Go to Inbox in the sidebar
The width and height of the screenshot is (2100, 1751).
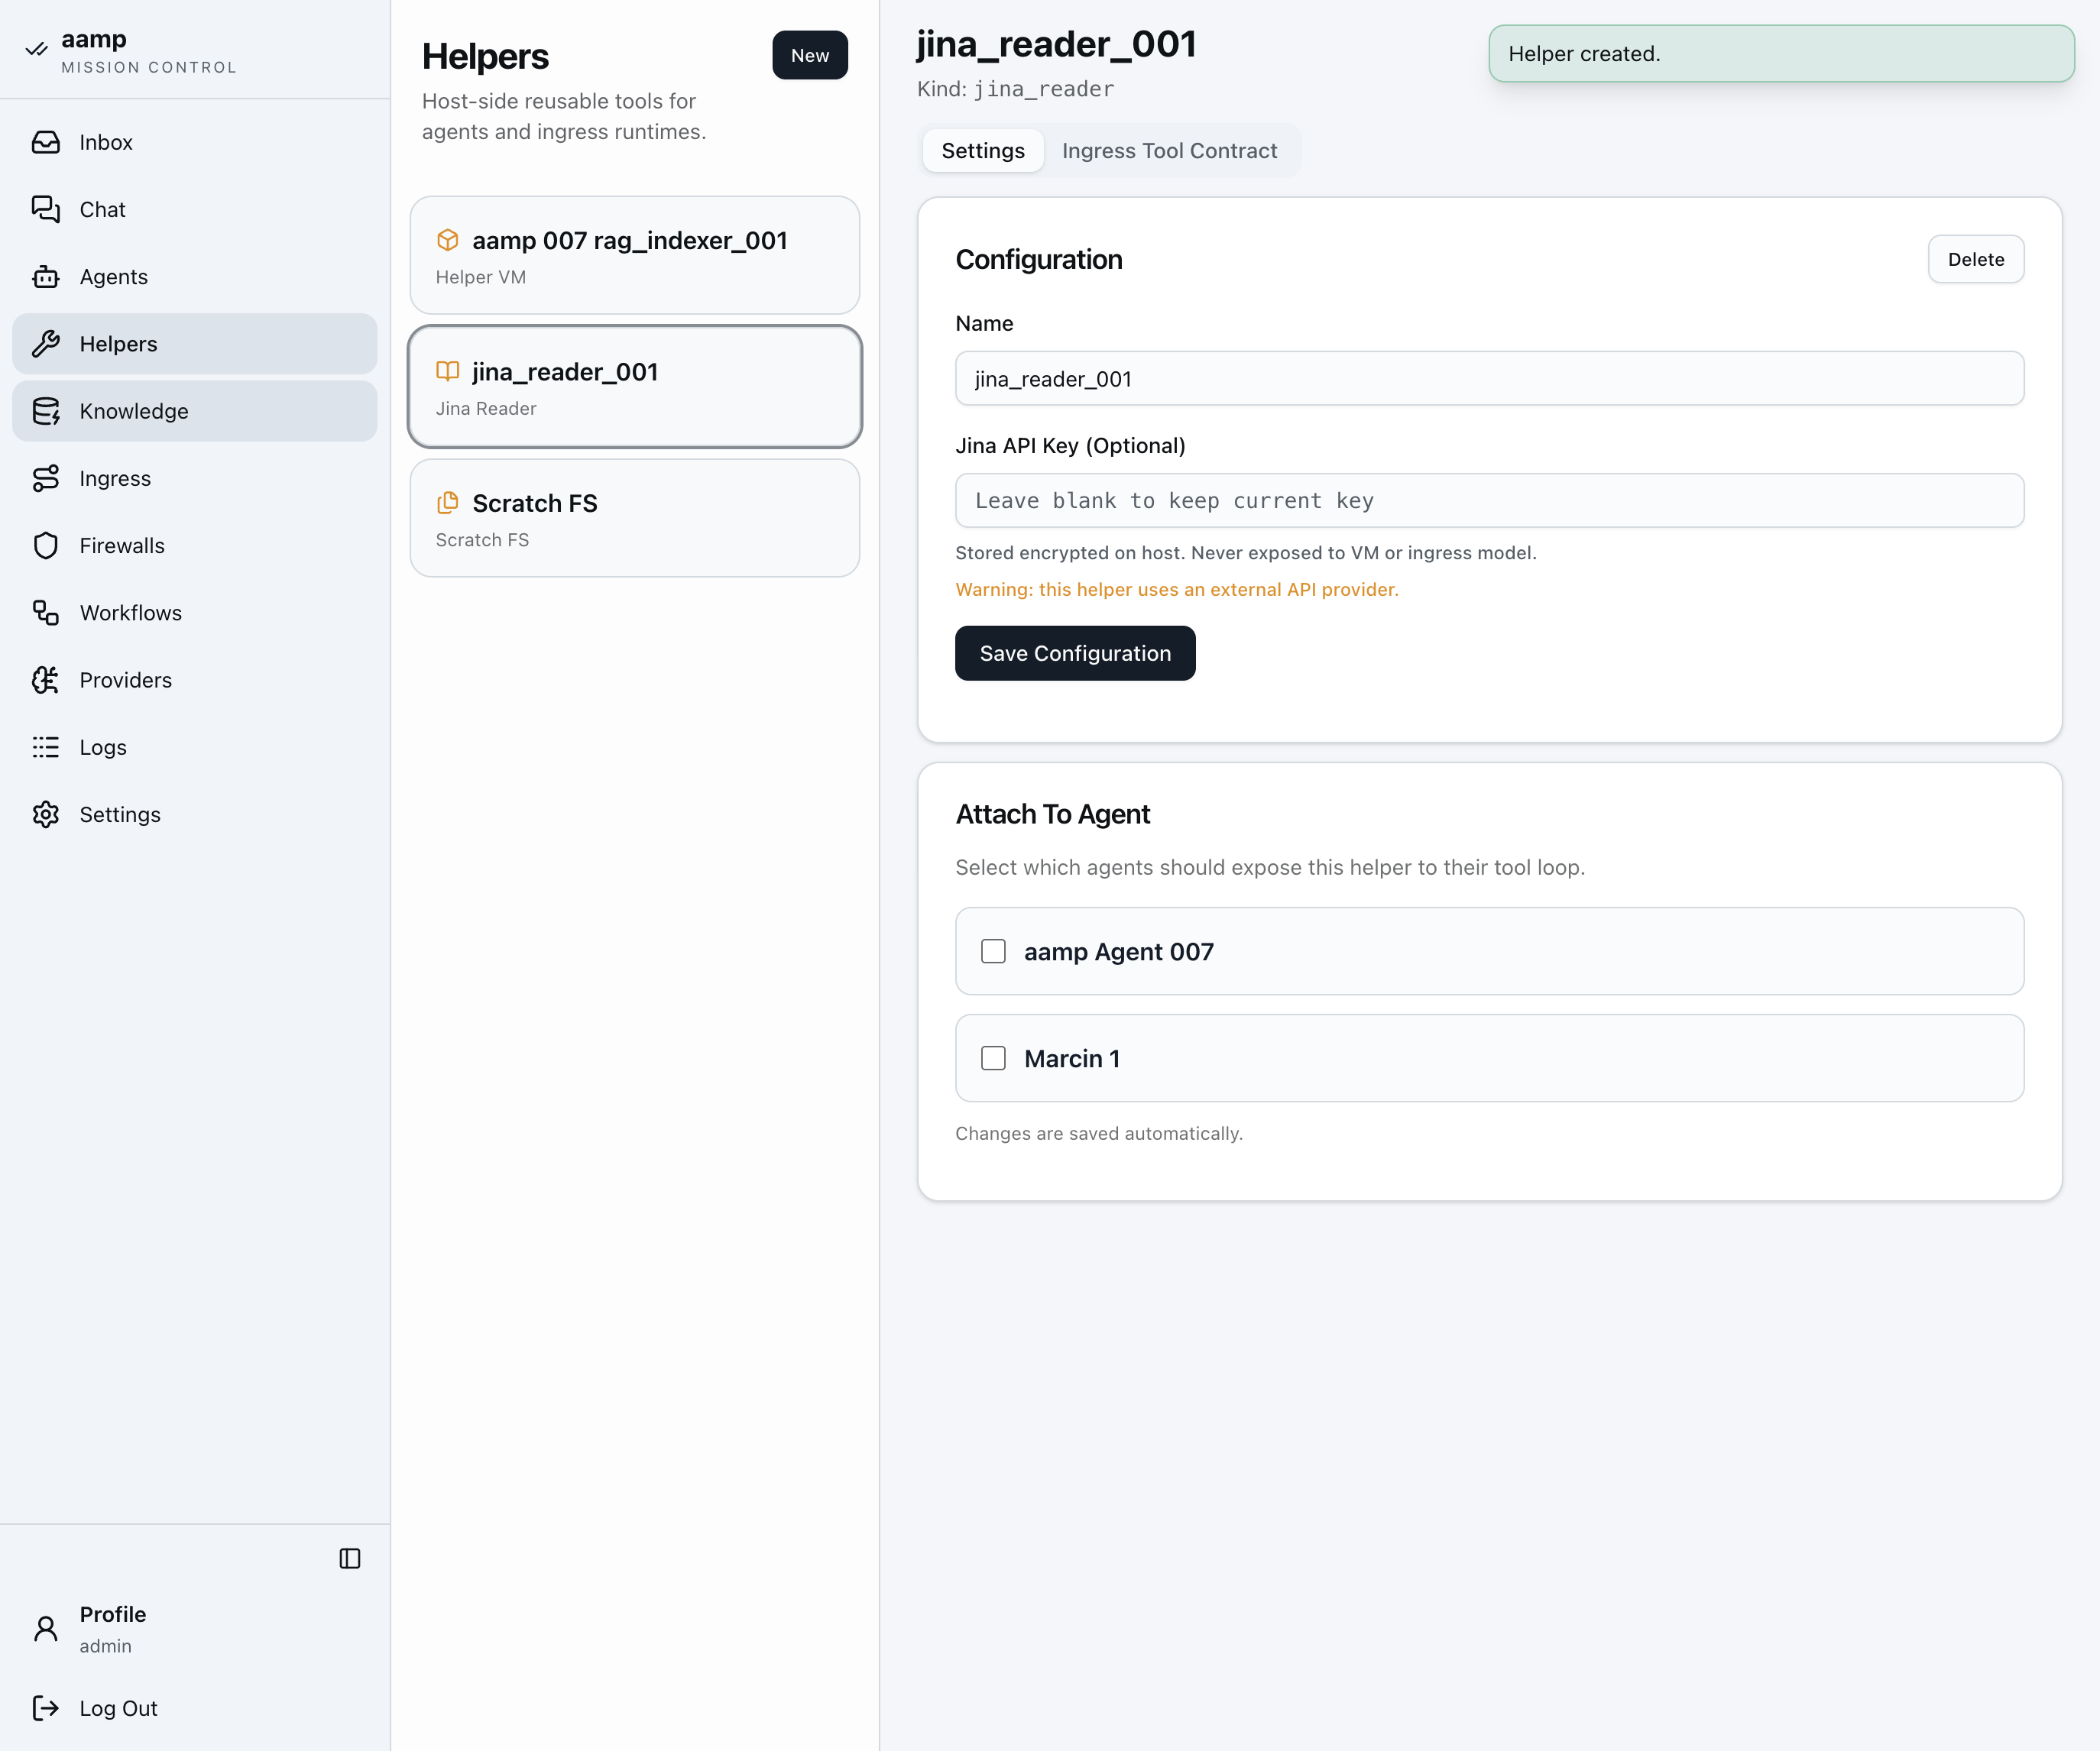tap(195, 142)
